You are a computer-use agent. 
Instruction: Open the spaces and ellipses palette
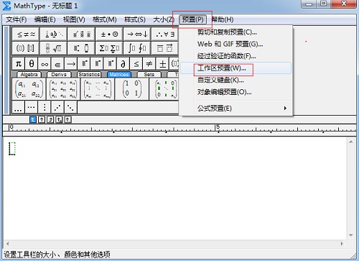[54, 35]
